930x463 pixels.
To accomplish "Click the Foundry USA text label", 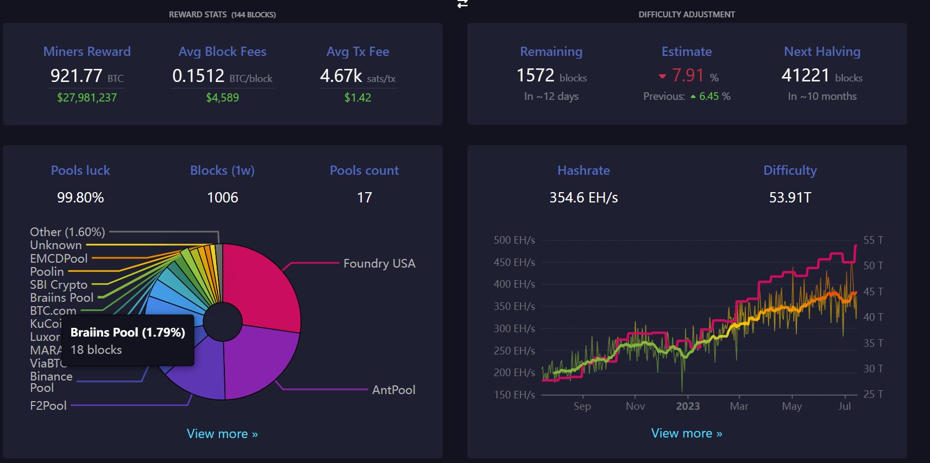I will coord(379,263).
